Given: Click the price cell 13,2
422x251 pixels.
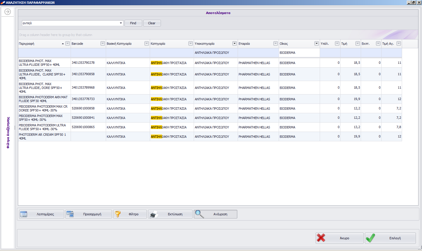Looking at the screenshot, I should pos(351,127).
